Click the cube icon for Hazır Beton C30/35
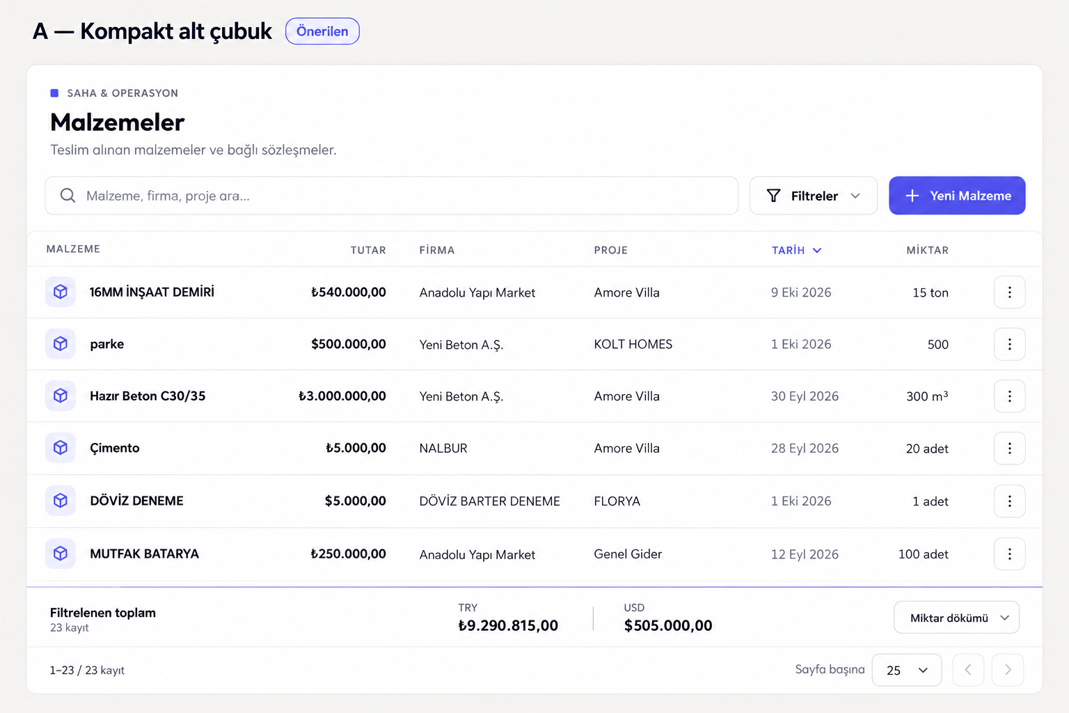The height and width of the screenshot is (713, 1069). tap(61, 395)
